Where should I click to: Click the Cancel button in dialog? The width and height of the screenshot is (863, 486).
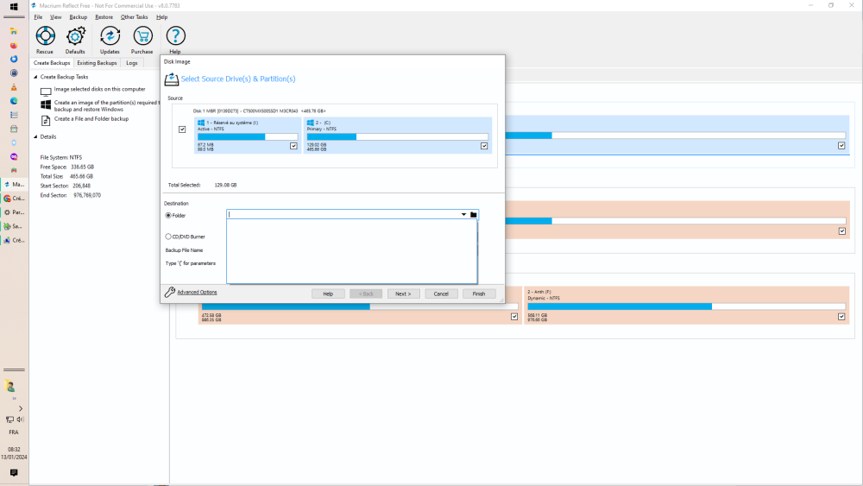(441, 293)
